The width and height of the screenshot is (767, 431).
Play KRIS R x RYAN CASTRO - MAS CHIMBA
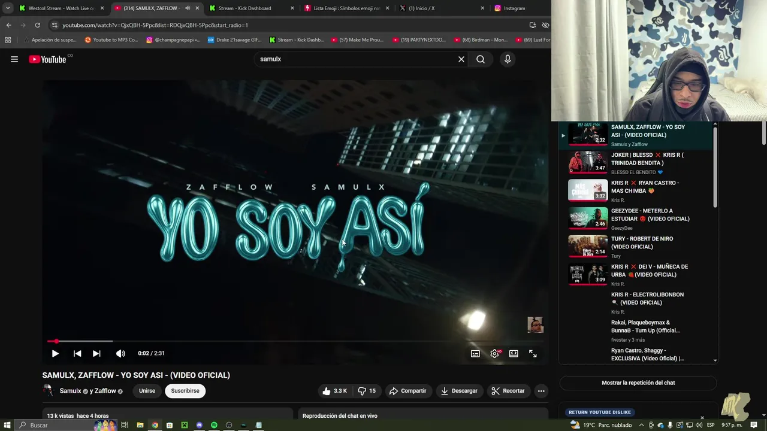[636, 191]
